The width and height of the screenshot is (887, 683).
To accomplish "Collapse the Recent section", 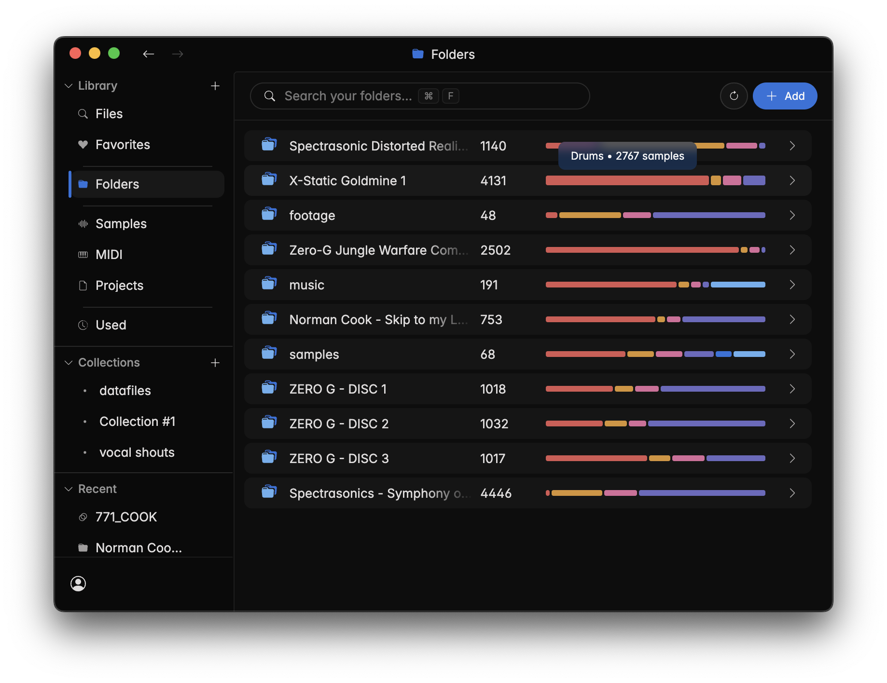I will pos(69,489).
